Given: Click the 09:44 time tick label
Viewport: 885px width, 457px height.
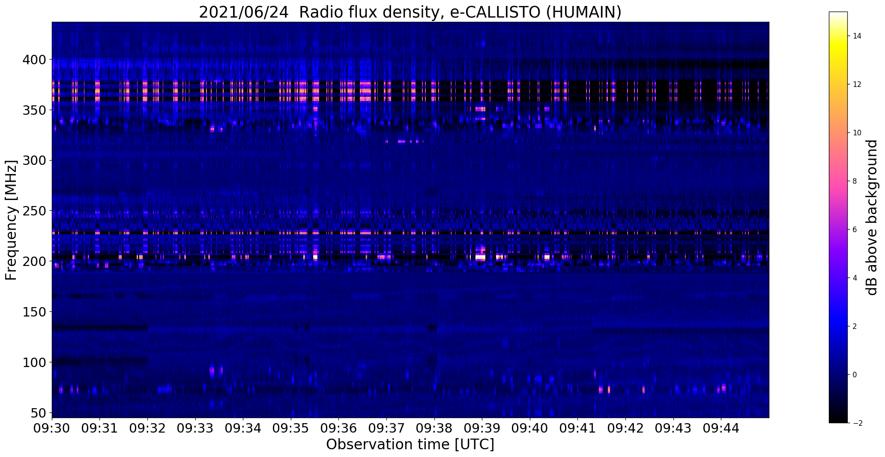Looking at the screenshot, I should tap(721, 428).
